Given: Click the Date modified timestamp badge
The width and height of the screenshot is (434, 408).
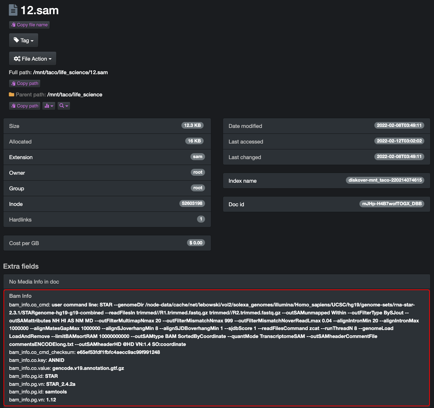Looking at the screenshot, I should 399,125.
